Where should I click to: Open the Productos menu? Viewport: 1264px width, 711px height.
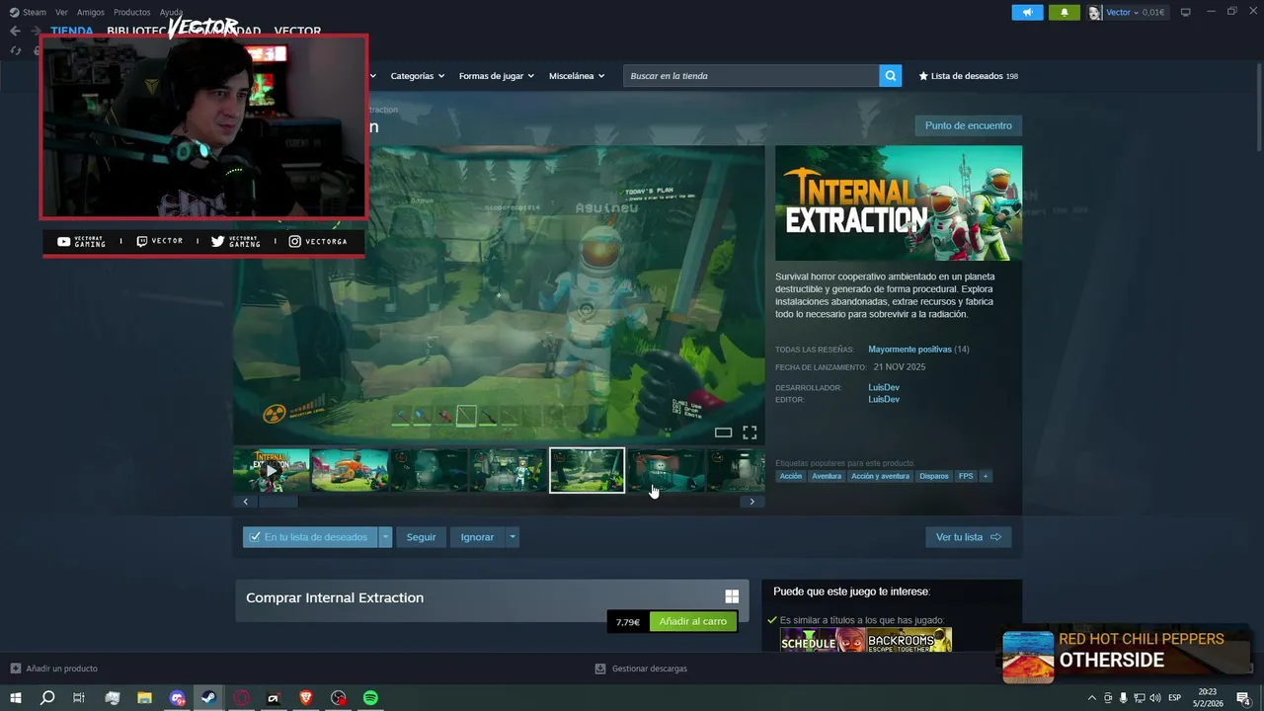pyautogui.click(x=131, y=12)
